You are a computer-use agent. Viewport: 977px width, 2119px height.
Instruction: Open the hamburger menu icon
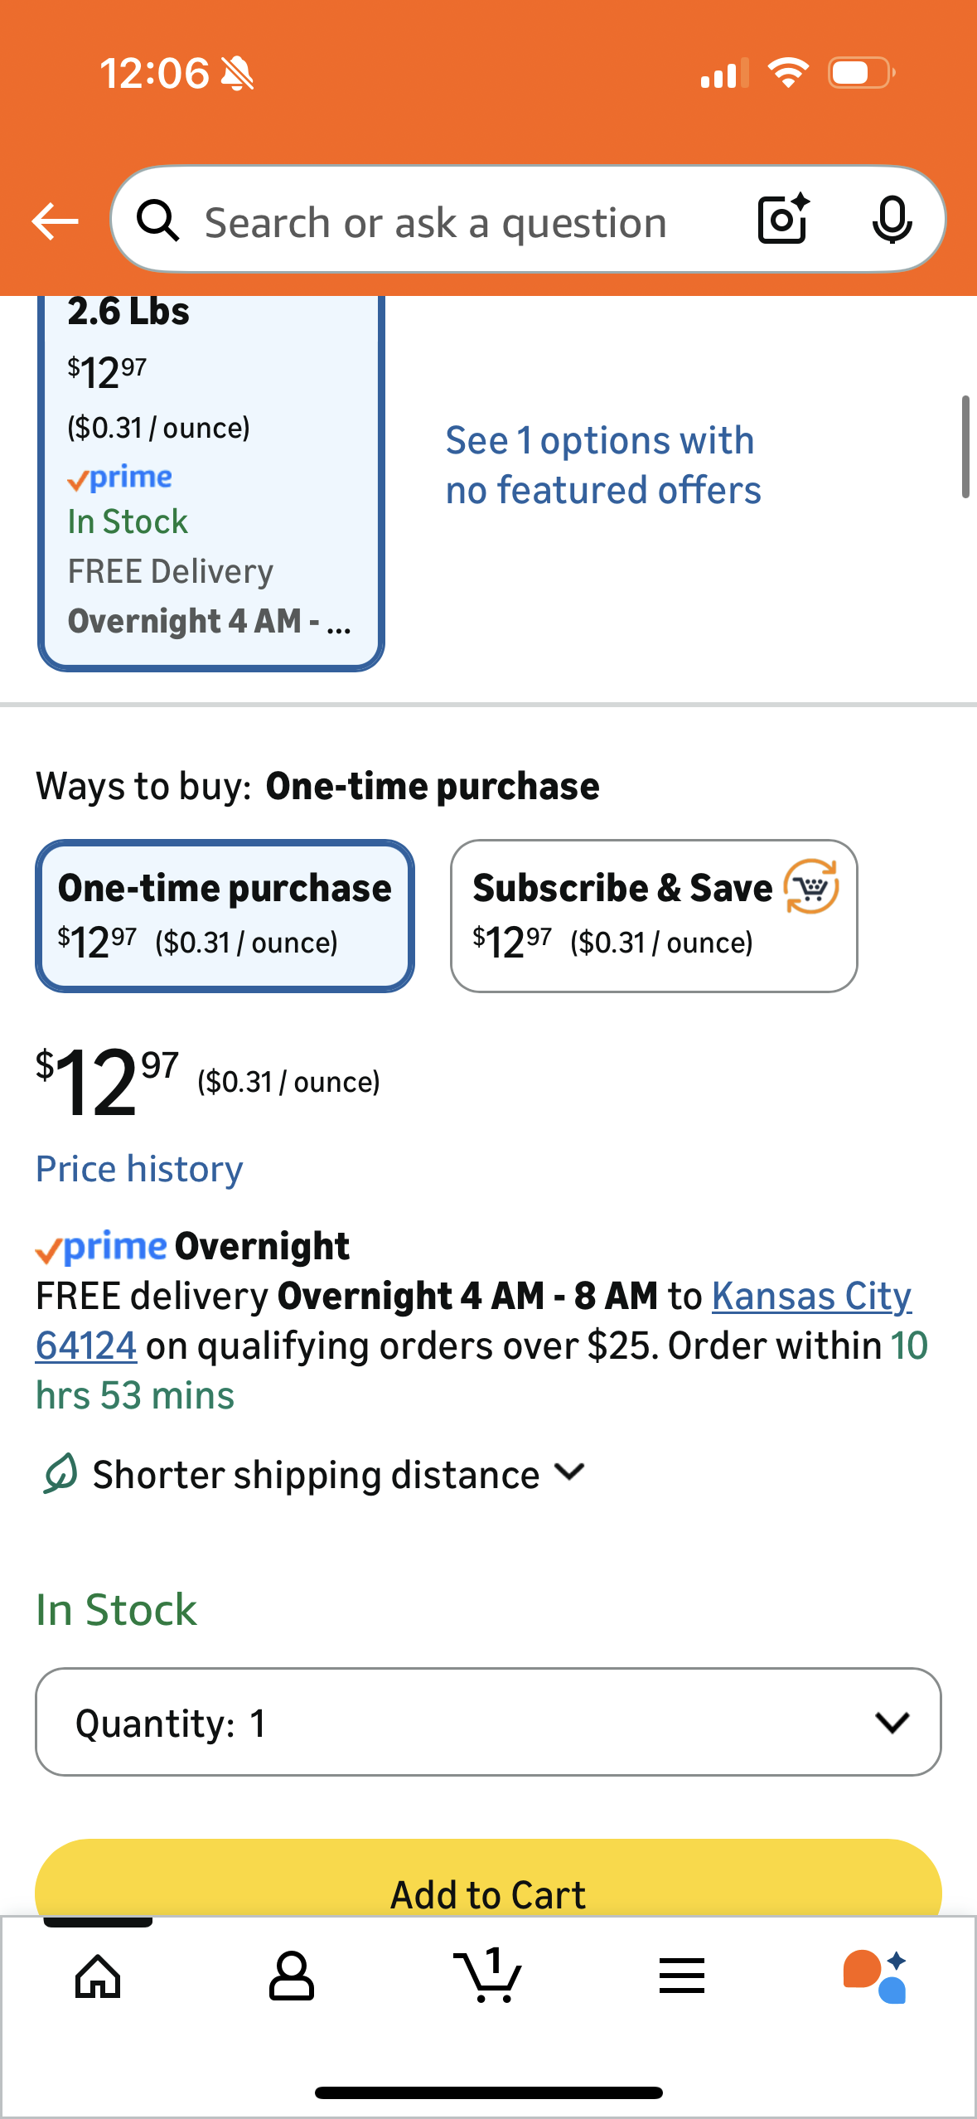[682, 1976]
